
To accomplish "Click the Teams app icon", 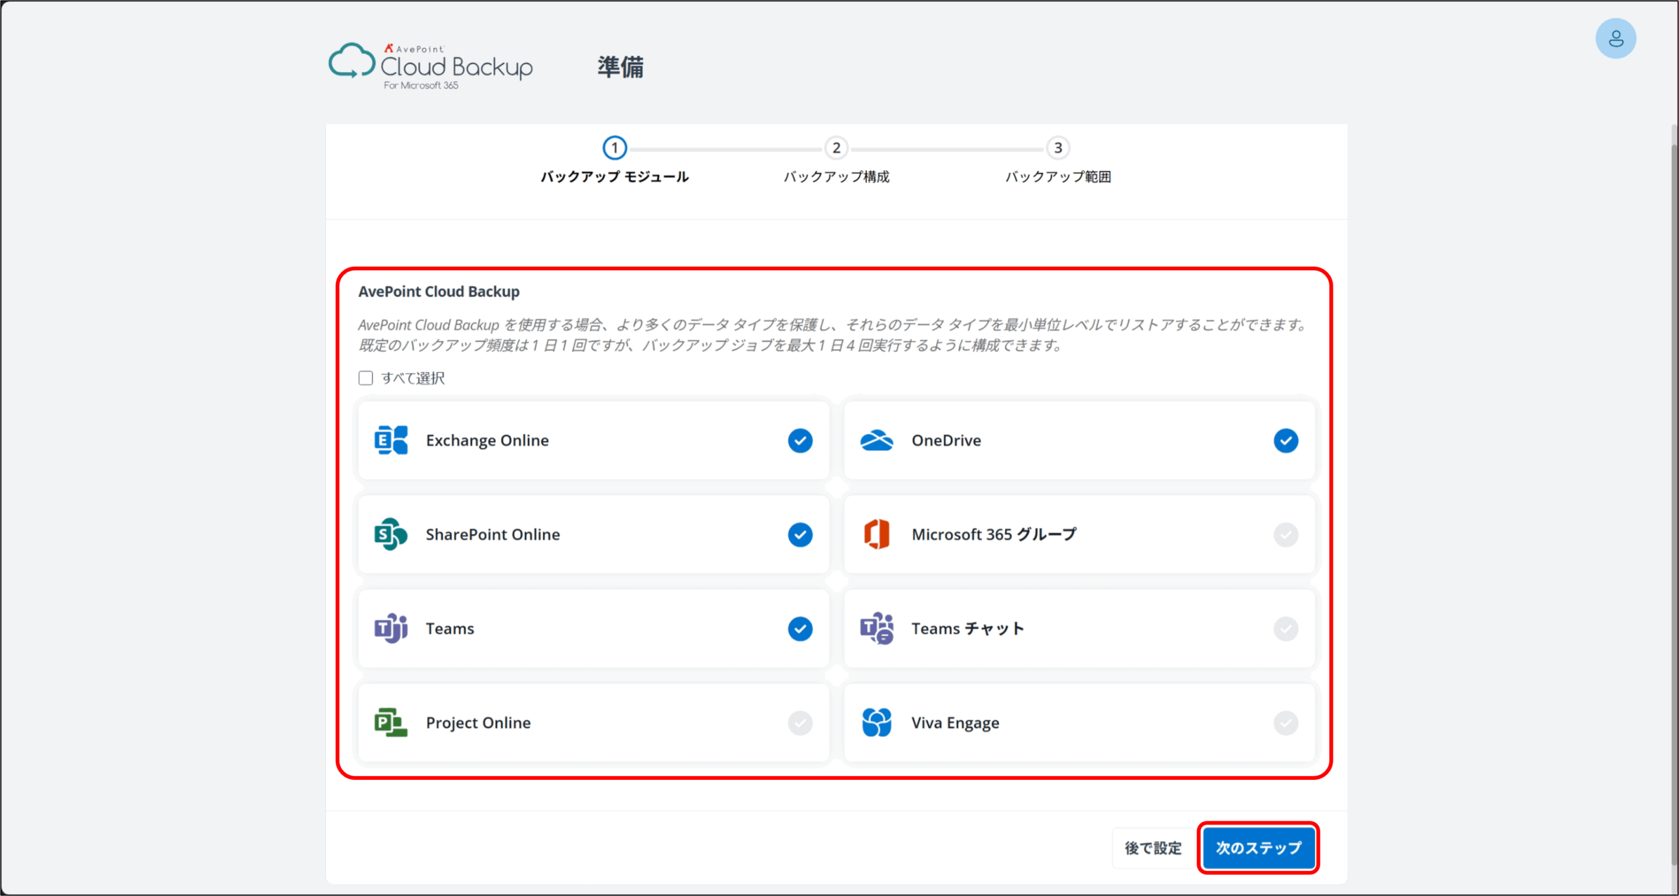I will click(391, 629).
